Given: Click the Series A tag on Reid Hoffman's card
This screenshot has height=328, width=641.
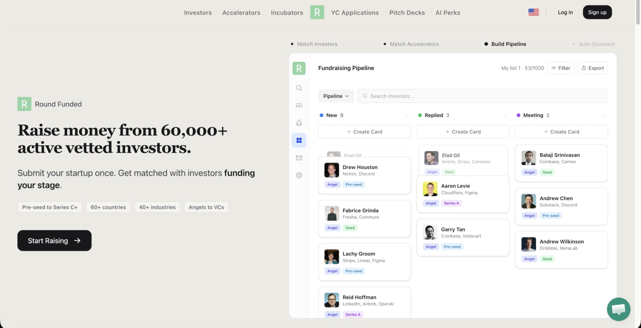Looking at the screenshot, I should point(353,314).
